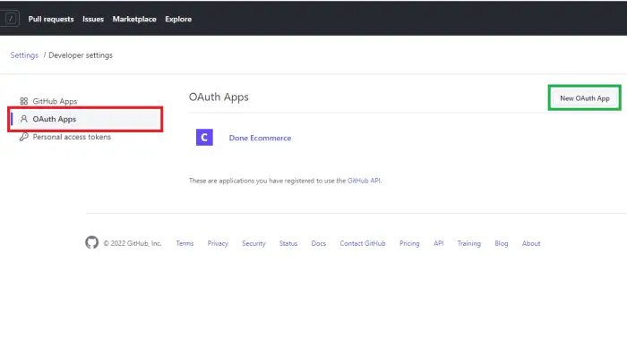Click the Contact GitHub footer link
Image resolution: width=627 pixels, height=363 pixels.
pyautogui.click(x=363, y=243)
